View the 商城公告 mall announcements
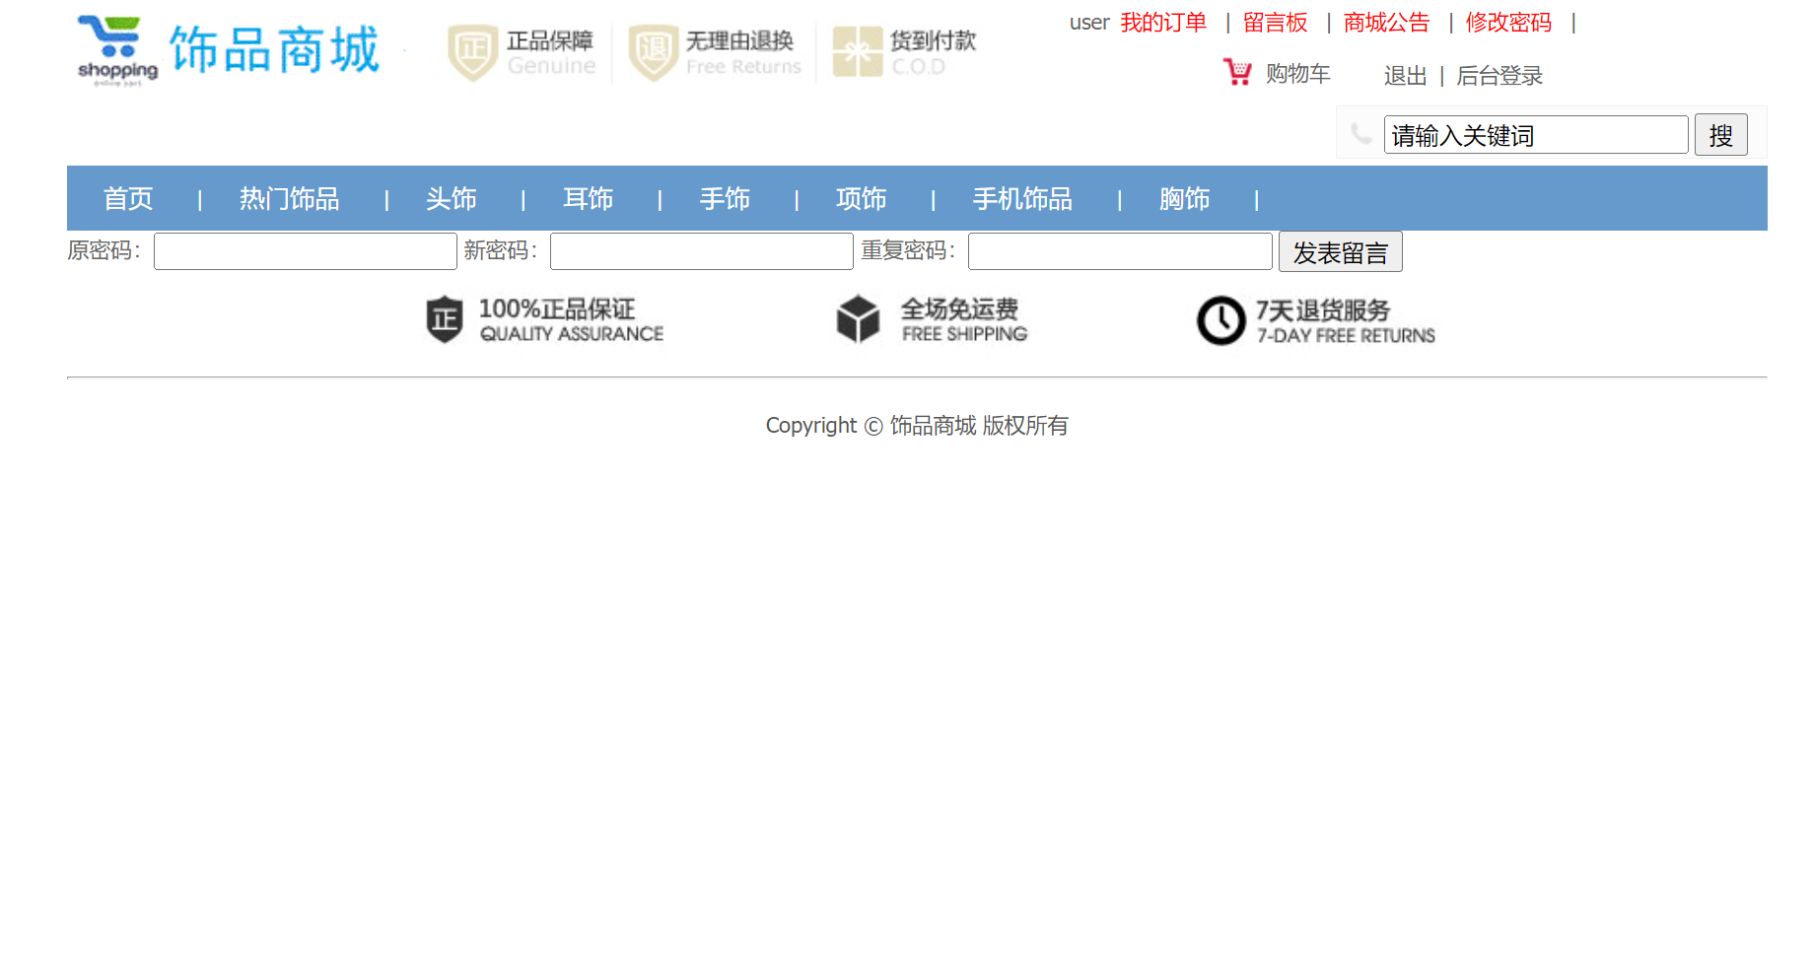 tap(1385, 23)
